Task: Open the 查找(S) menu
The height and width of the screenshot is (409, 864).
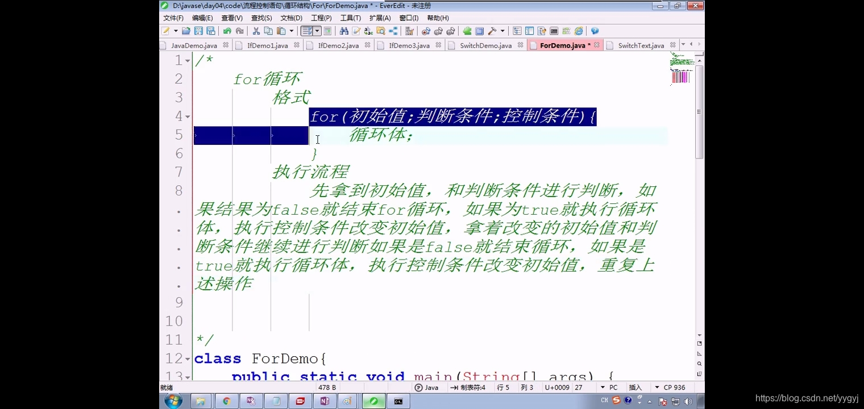Action: click(261, 18)
